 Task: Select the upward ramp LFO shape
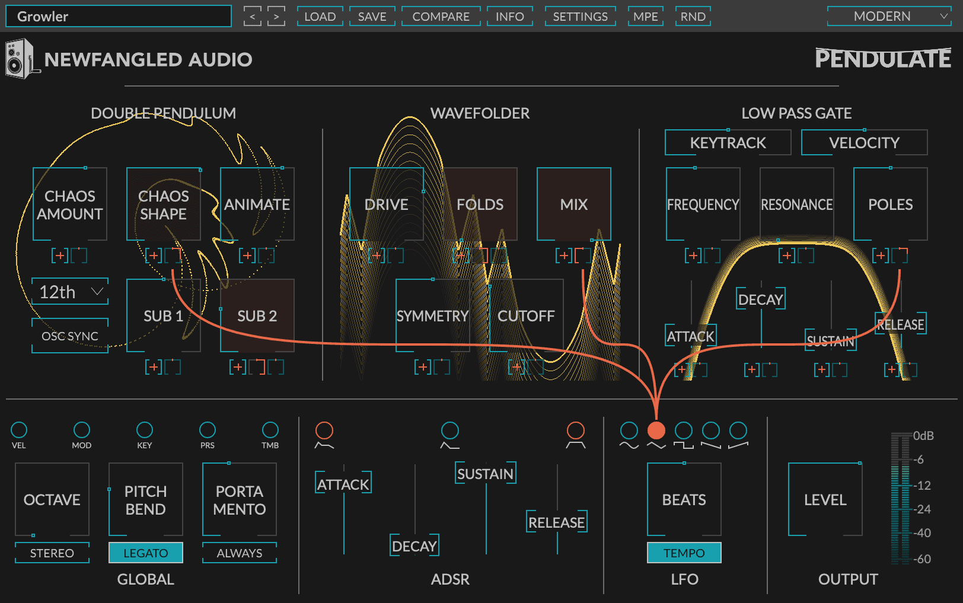point(737,431)
